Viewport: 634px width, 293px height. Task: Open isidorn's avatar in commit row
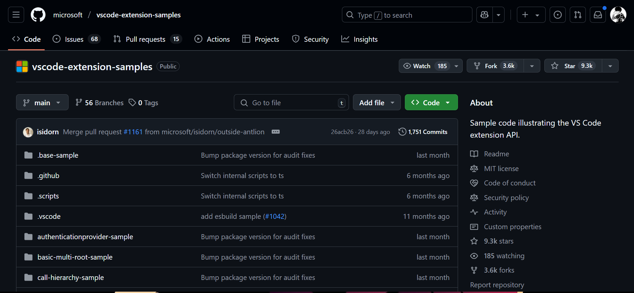(x=28, y=132)
